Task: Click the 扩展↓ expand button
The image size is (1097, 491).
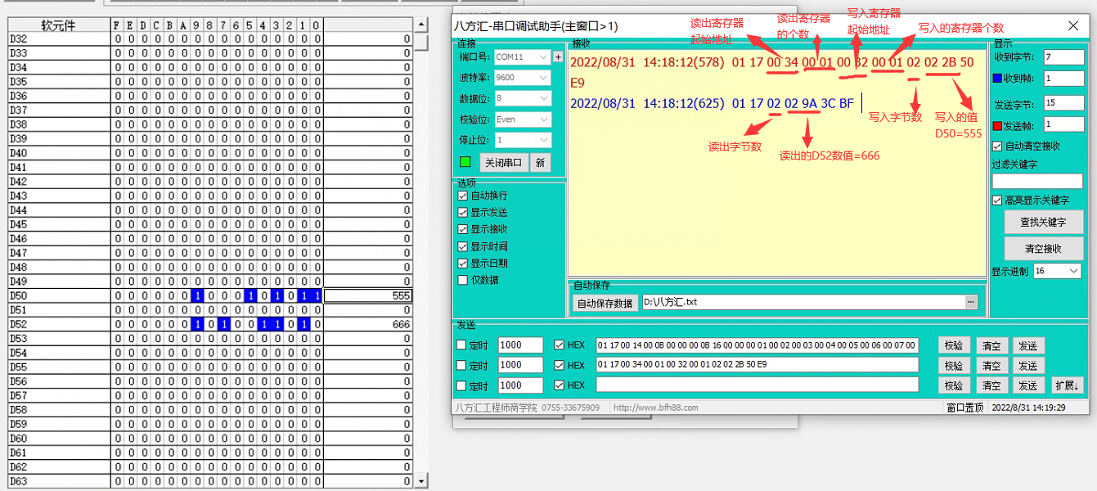Action: [1066, 385]
